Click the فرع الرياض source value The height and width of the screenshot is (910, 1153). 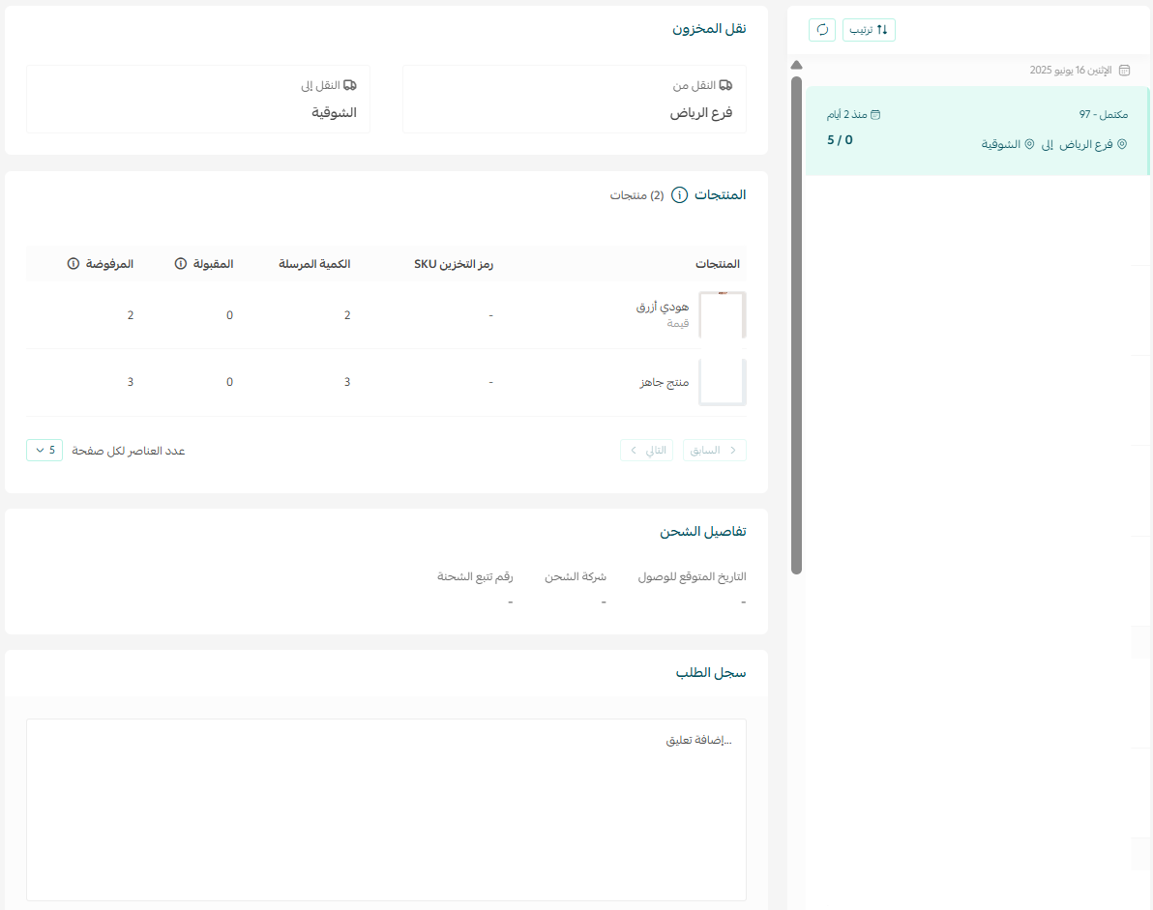(700, 112)
